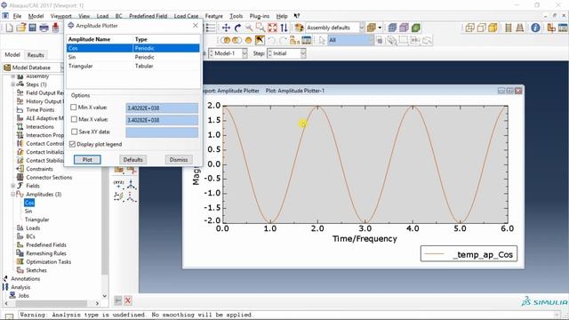Collapse the Amplitudes (3) tree node
Image resolution: width=569 pixels, height=320 pixels.
(12, 195)
